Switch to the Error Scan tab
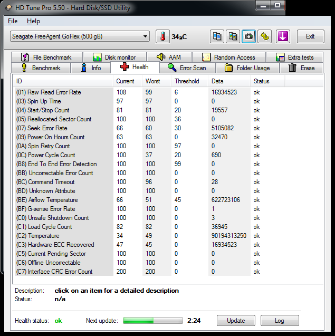Viewport: 335px width, 336px height. [x=187, y=68]
